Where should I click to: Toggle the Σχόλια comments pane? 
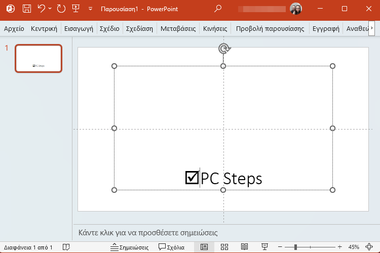(x=171, y=247)
